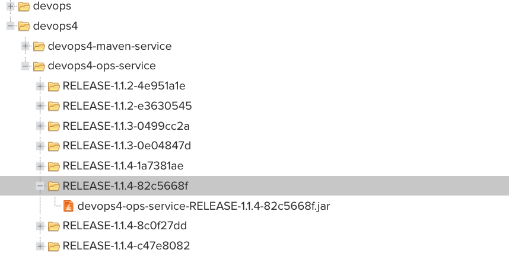
Task: Expand the RELEASE-1.1.2-e3630545 node
Action: [40, 106]
